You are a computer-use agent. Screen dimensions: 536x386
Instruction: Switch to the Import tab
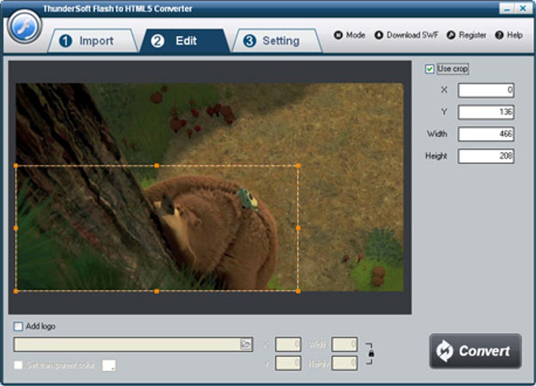point(92,41)
